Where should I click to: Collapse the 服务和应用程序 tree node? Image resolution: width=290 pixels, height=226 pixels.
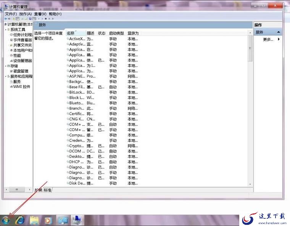[6, 76]
